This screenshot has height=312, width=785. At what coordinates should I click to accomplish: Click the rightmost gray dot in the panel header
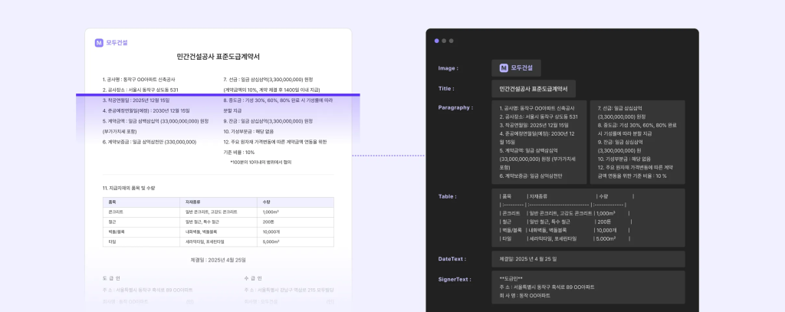point(452,41)
